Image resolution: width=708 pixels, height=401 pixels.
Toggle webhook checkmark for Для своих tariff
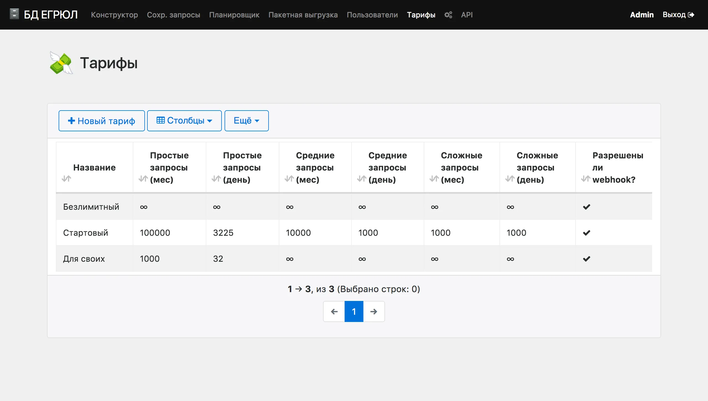587,259
